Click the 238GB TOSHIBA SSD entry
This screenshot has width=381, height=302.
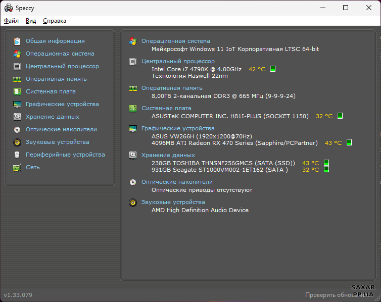pyautogui.click(x=223, y=163)
